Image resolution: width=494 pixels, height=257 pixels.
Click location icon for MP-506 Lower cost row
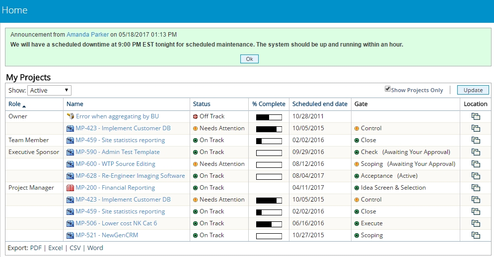point(476,223)
